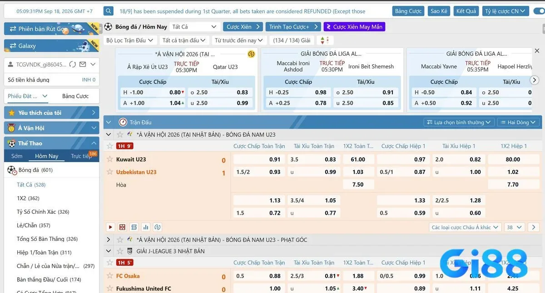The image size is (545, 293).
Task: Open Tỷ lệ cược CN odds dropdown
Action: [x=505, y=11]
